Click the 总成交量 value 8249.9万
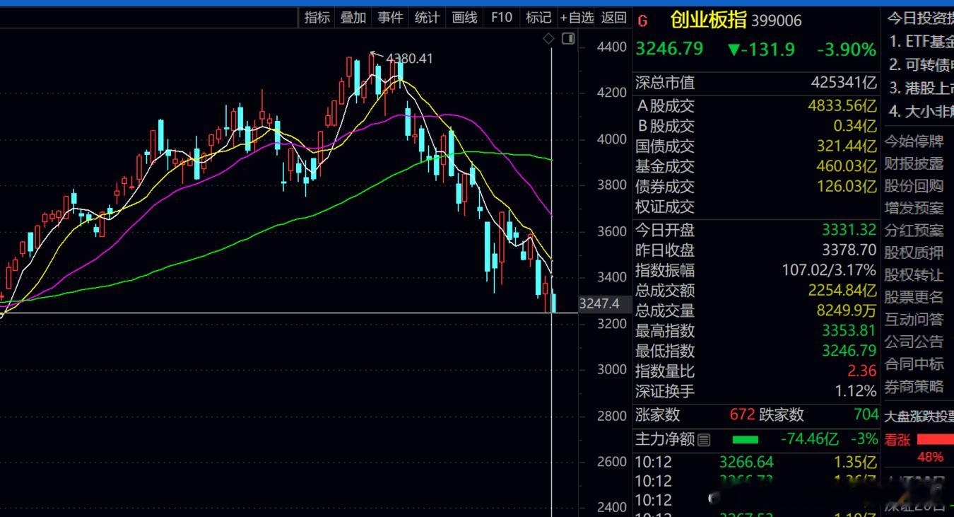954x517 pixels. pyautogui.click(x=847, y=310)
